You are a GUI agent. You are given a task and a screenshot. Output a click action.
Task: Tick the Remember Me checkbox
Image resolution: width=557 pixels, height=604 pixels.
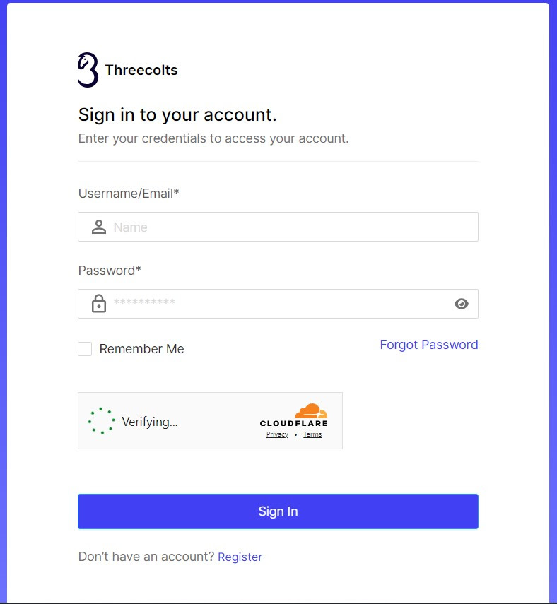tap(85, 349)
